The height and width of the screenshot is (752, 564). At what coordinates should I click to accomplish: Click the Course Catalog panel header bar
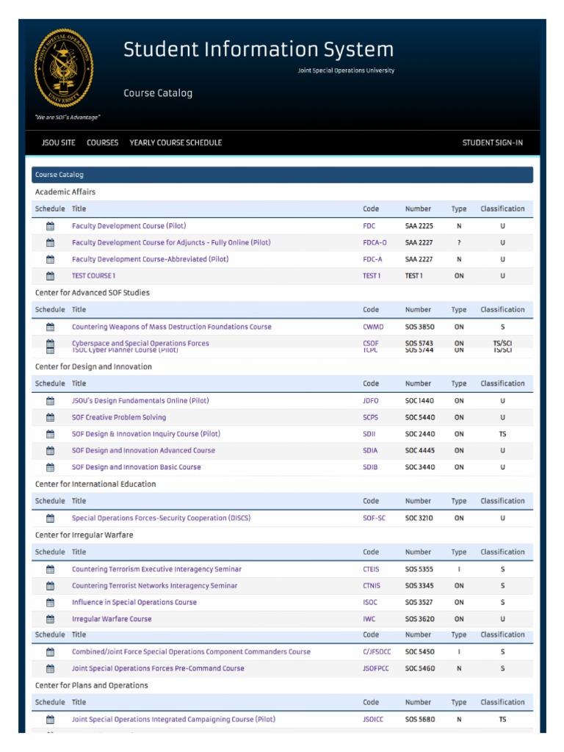point(282,175)
